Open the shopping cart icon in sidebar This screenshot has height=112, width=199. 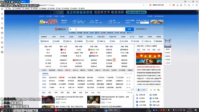coord(2,47)
